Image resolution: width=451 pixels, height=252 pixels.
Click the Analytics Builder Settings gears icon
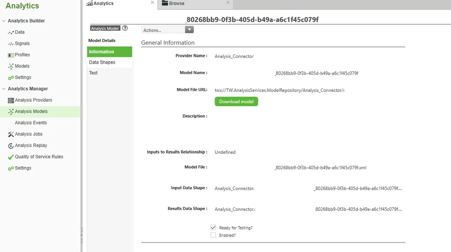pos(11,78)
